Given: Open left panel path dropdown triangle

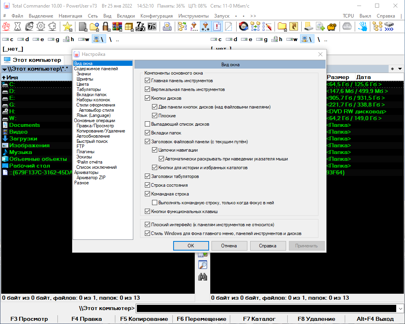Looking at the screenshot, I should pos(4,69).
